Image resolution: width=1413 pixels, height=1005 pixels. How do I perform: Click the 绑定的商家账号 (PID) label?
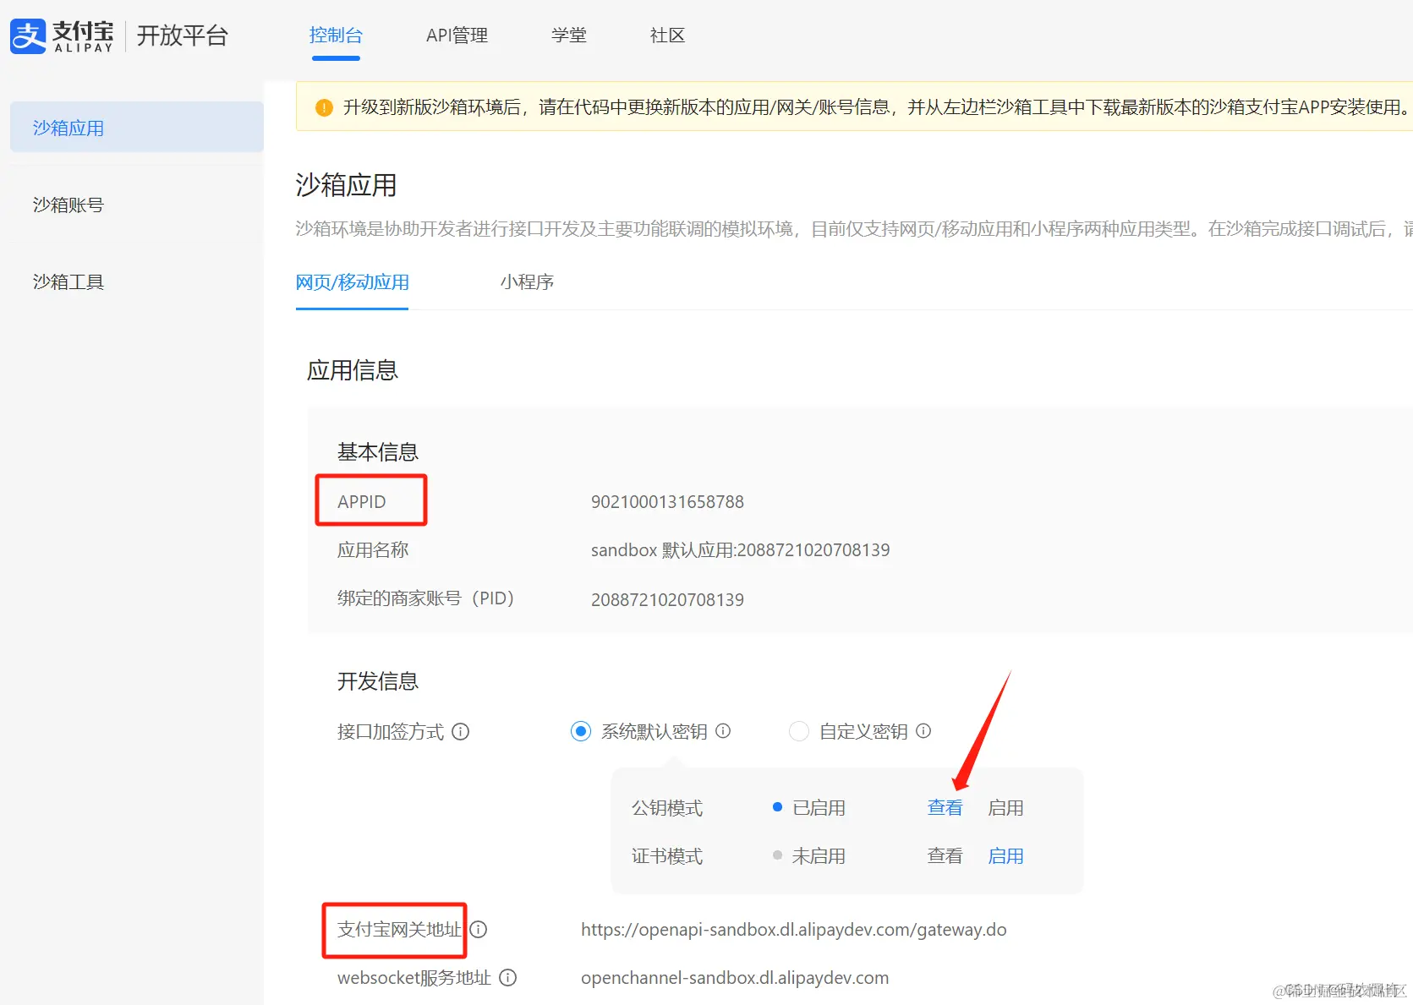tap(425, 598)
